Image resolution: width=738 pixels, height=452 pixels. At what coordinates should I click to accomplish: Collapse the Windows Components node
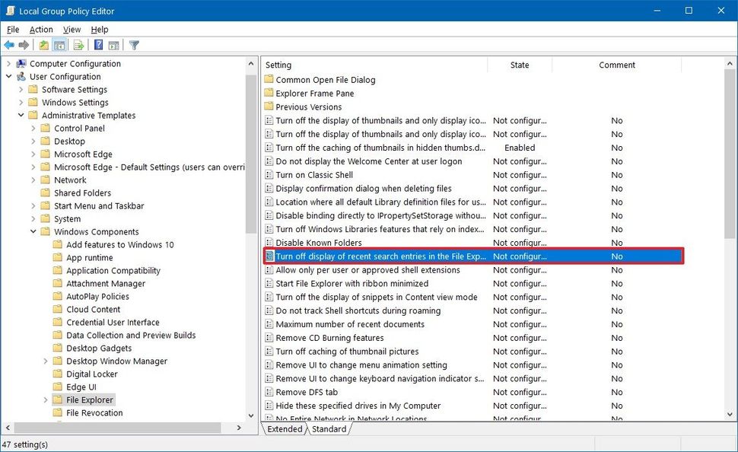point(32,231)
